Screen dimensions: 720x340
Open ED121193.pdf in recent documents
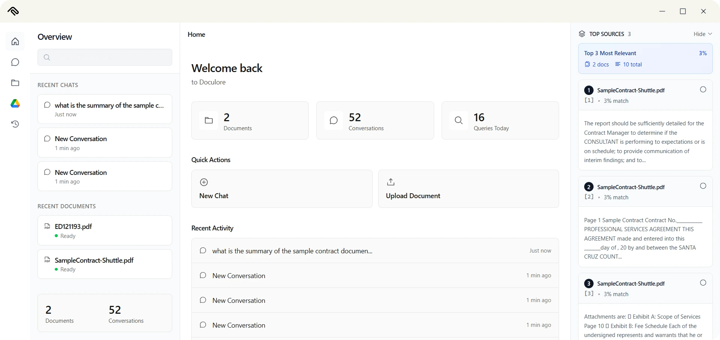click(105, 230)
